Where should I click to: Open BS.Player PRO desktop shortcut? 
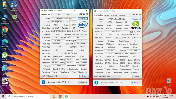click(x=5, y=70)
